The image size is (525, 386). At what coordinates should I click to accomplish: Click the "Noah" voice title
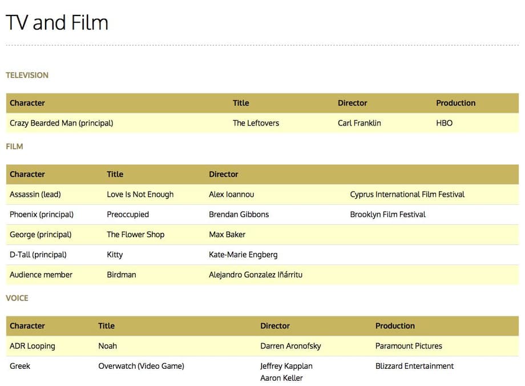pos(107,346)
